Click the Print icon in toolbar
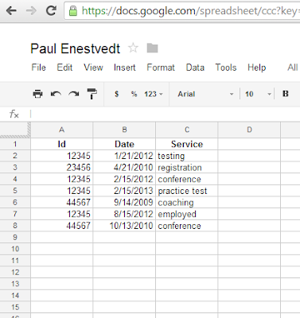This screenshot has height=318, width=300. coord(37,94)
